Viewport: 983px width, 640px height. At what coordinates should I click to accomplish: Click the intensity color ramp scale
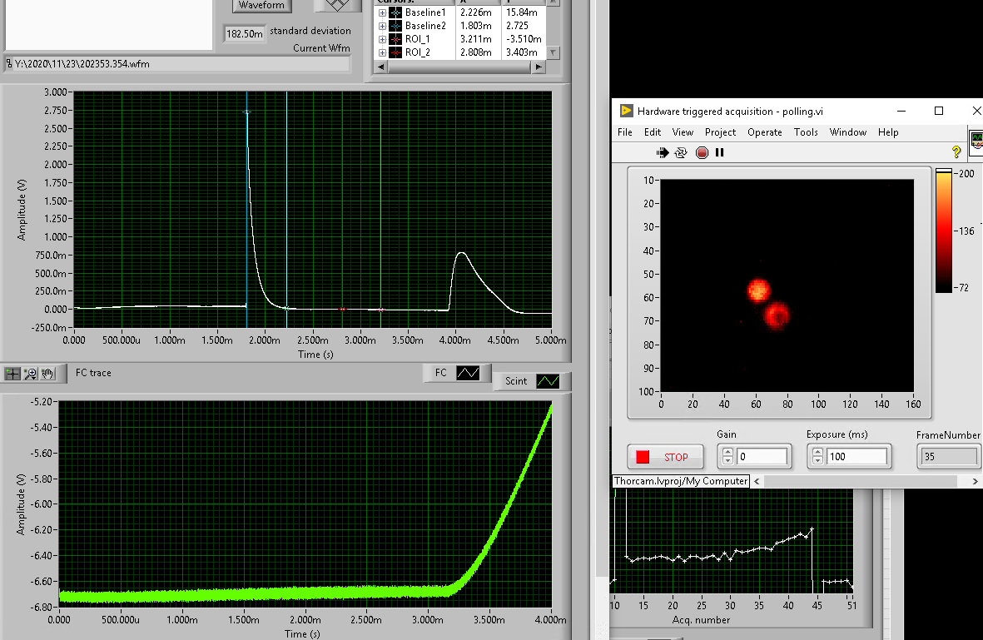[x=943, y=231]
